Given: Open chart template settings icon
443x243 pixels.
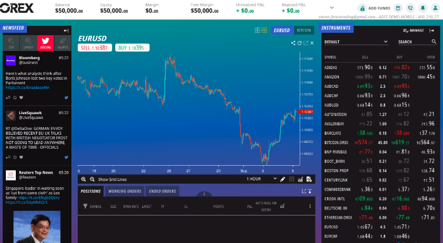Looking at the screenshot, I should pyautogui.click(x=309, y=179).
